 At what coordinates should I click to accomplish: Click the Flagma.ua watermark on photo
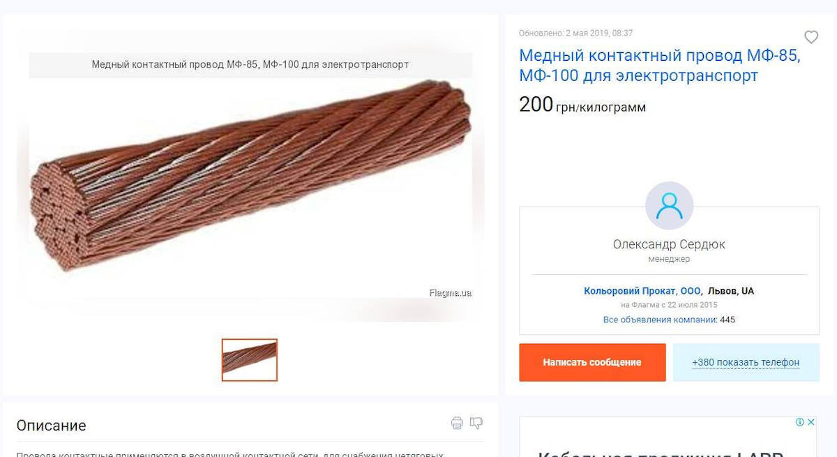click(x=450, y=293)
